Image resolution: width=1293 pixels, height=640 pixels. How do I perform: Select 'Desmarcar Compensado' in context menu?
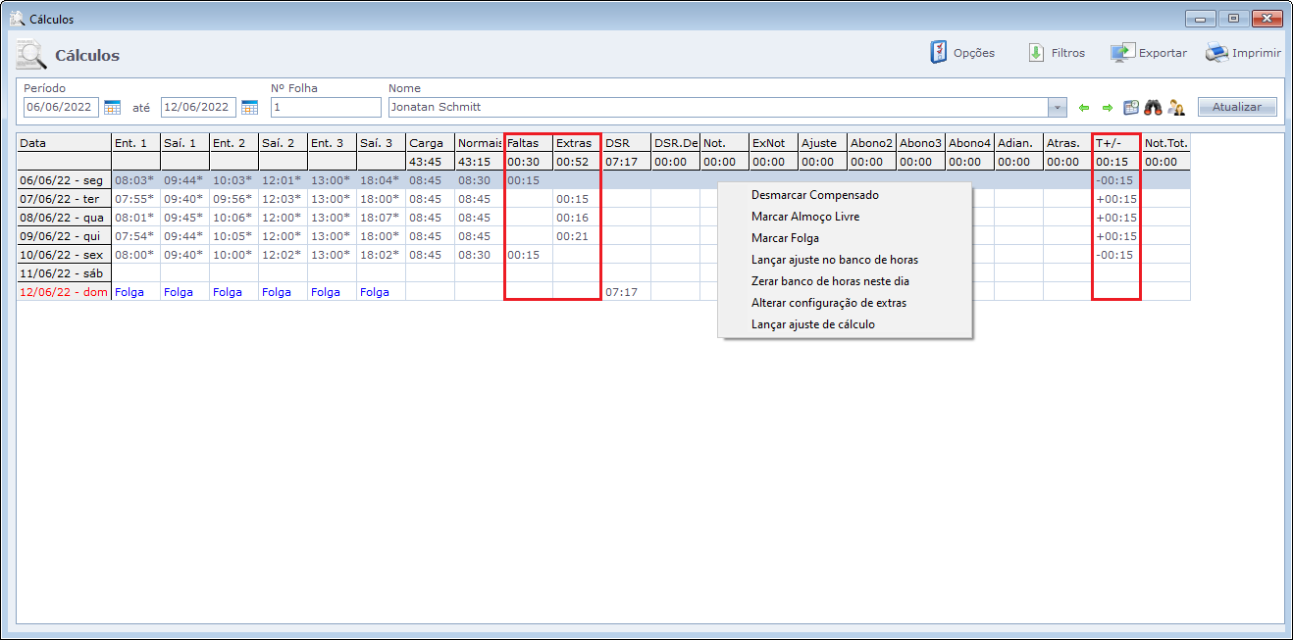click(x=814, y=195)
